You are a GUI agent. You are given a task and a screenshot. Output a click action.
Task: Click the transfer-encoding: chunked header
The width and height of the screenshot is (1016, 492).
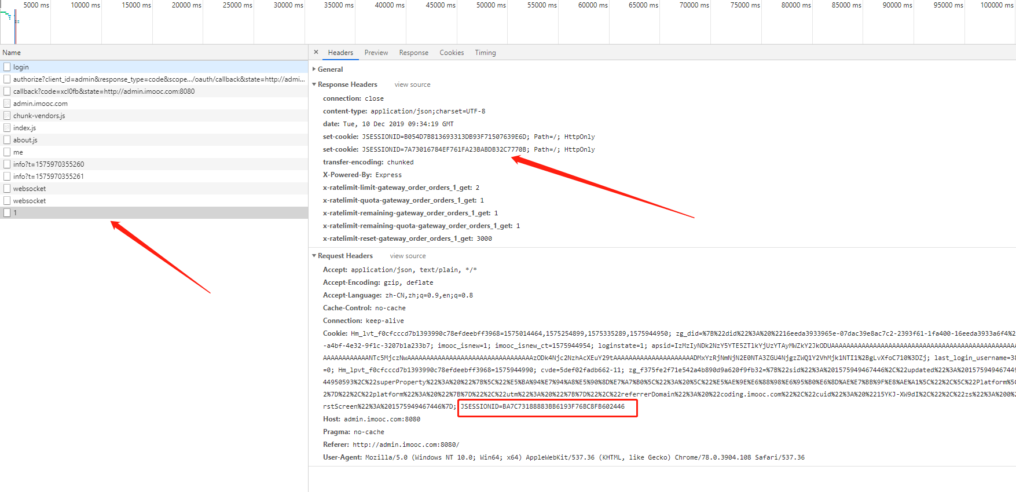pos(368,162)
